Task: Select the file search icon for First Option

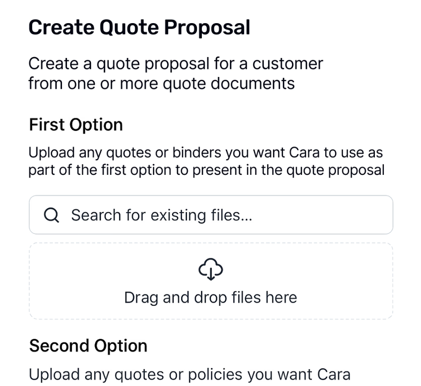Action: click(51, 215)
